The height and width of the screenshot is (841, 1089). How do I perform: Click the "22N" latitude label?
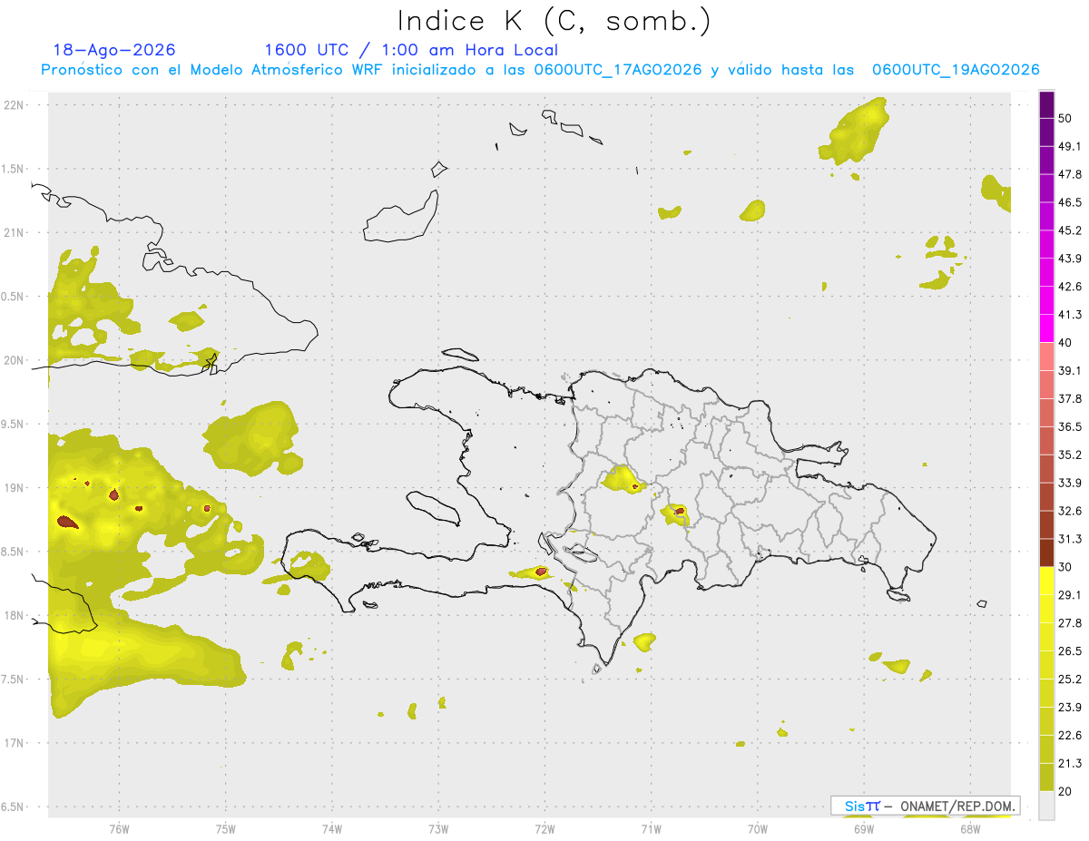tap(15, 105)
